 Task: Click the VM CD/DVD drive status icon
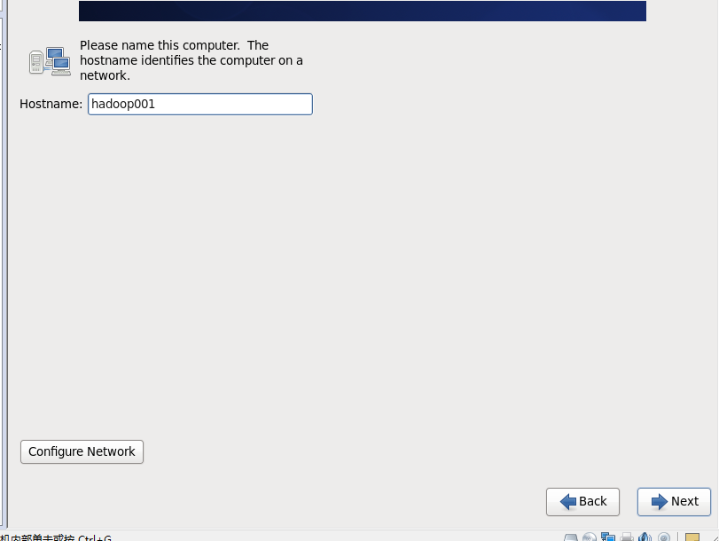click(590, 537)
